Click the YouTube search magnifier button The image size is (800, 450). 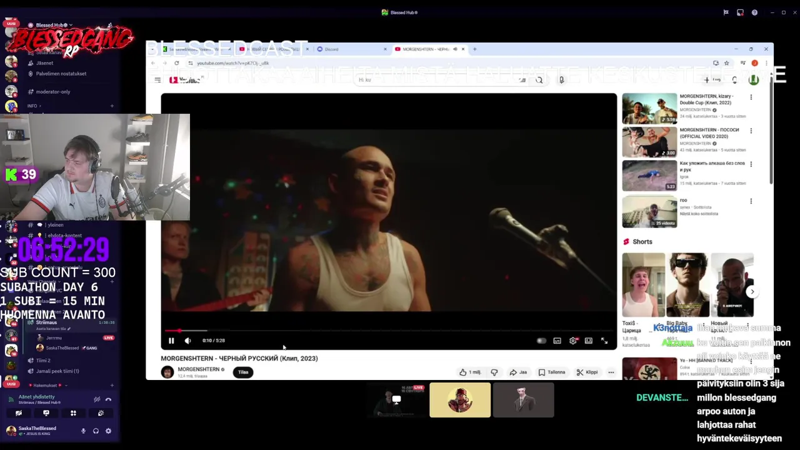tap(539, 80)
